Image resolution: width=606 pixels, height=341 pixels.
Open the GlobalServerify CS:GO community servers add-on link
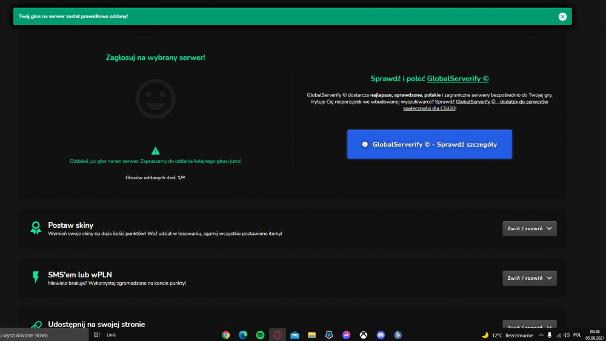click(x=475, y=105)
